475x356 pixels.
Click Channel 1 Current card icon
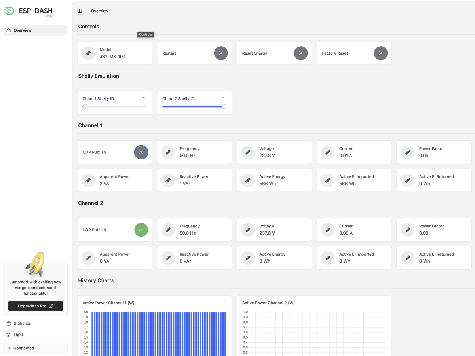pos(328,152)
